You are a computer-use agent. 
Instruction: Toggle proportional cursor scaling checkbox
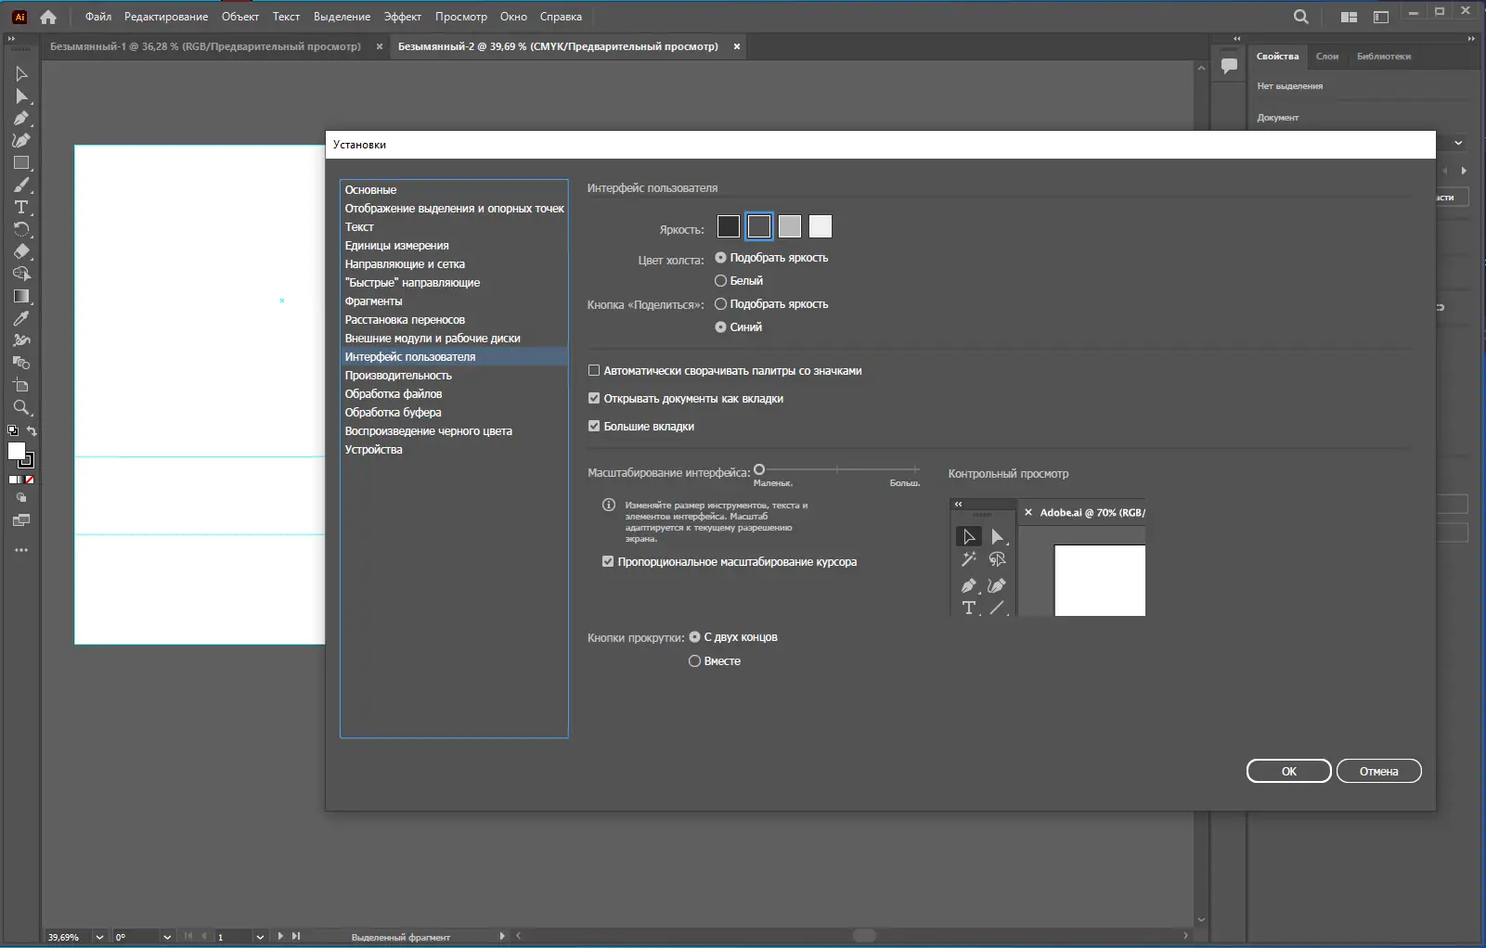[608, 562]
